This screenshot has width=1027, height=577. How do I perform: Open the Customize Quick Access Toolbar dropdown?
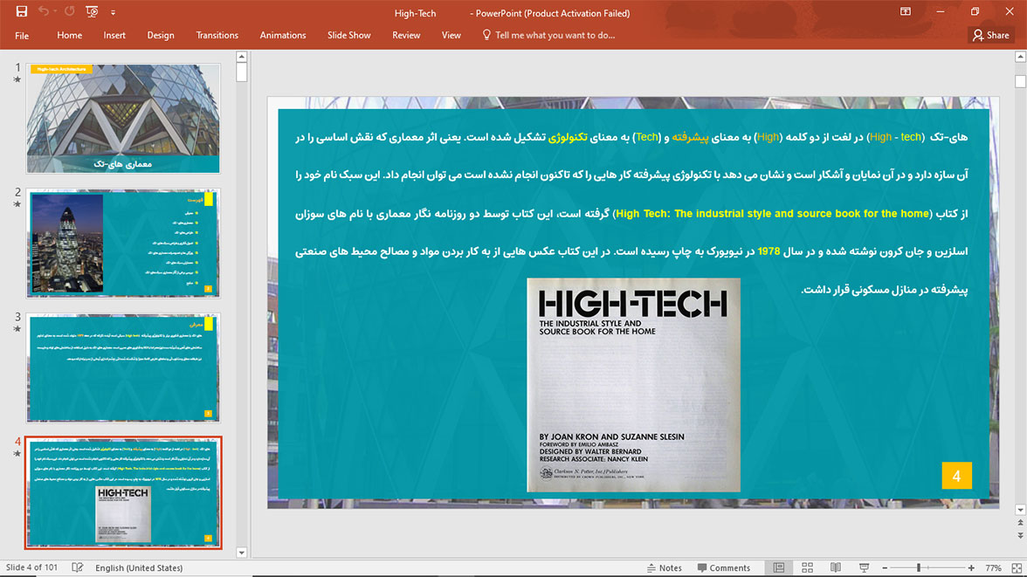pos(113,12)
